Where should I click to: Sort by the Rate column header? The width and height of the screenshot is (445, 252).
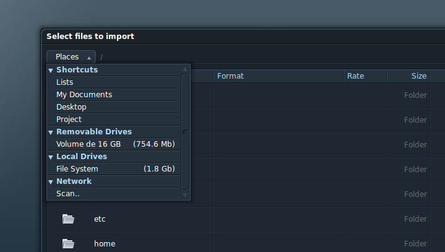point(365,76)
